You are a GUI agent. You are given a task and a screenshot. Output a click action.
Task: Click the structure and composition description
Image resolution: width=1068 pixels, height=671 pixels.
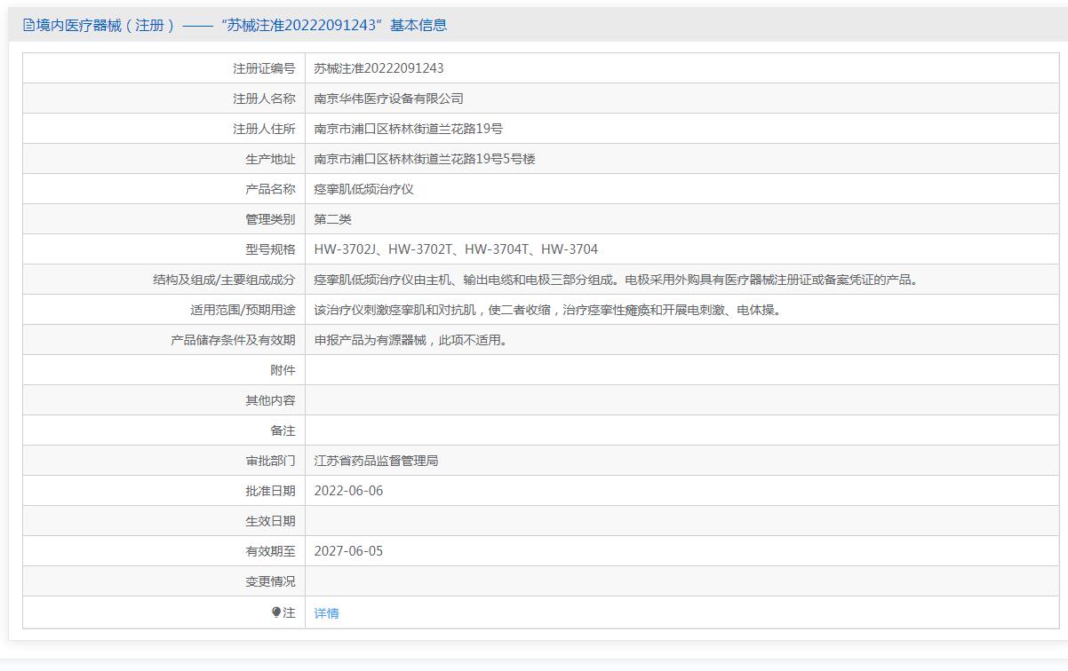615,280
